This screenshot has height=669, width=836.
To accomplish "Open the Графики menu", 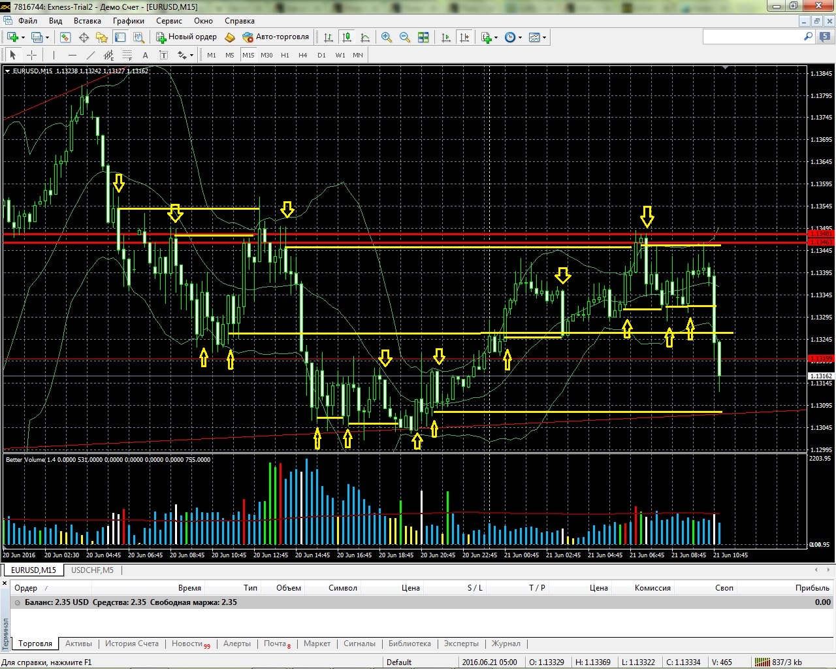I will tap(129, 21).
